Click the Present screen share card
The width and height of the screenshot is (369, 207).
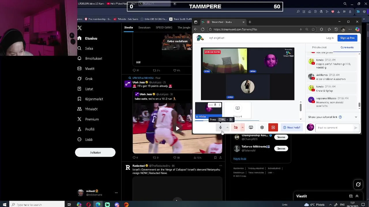coord(238,111)
